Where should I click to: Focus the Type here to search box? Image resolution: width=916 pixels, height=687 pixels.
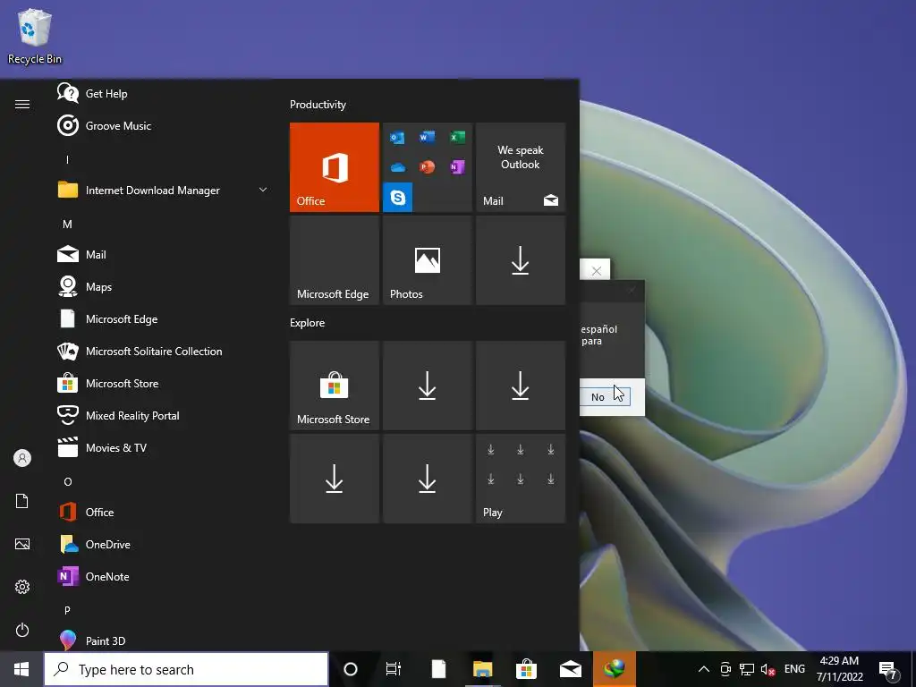point(186,669)
